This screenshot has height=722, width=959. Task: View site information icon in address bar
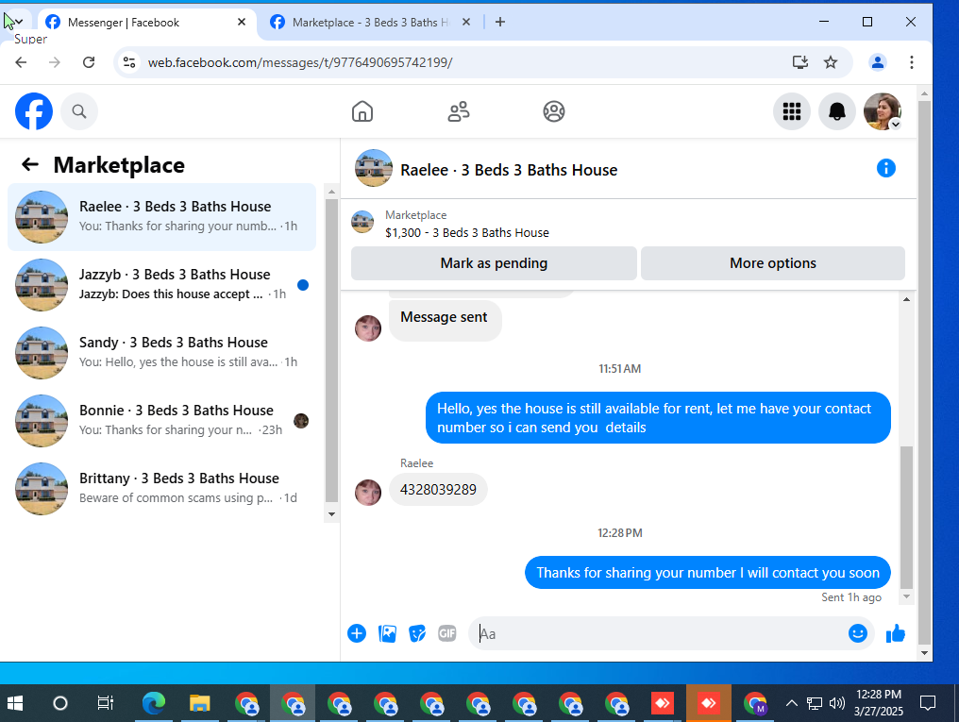click(129, 62)
